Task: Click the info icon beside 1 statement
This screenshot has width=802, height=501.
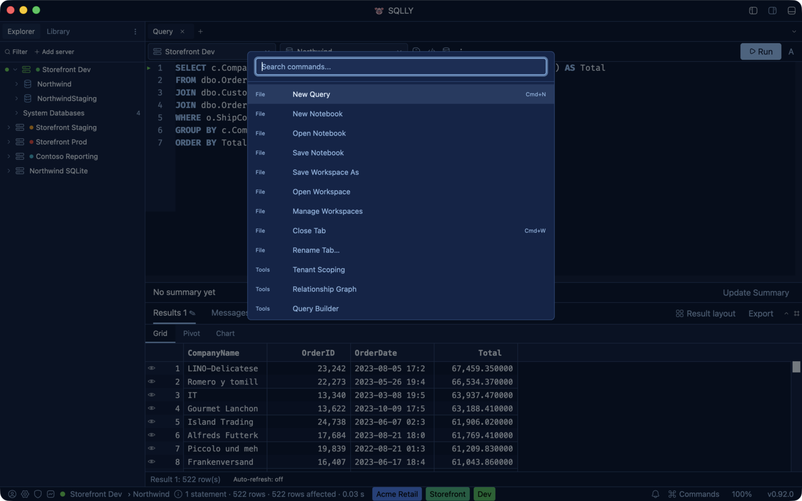Action: (178, 494)
